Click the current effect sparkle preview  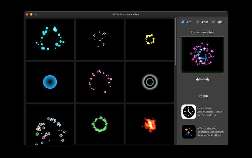pyautogui.click(x=203, y=55)
